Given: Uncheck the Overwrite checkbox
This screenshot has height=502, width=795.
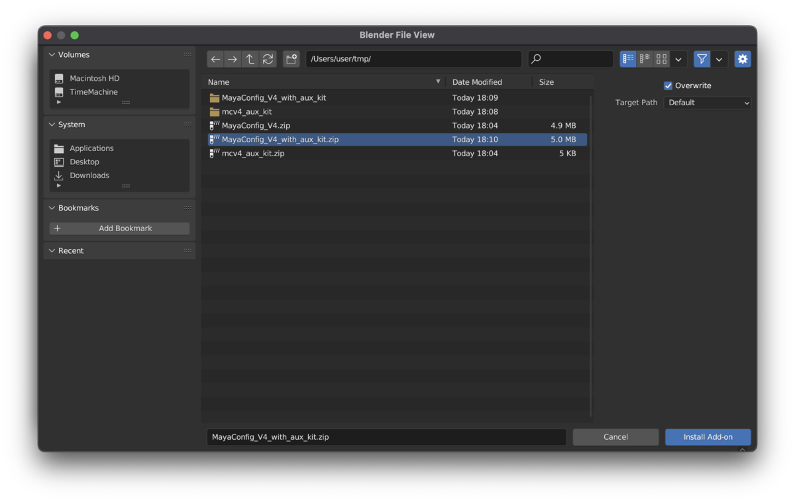Looking at the screenshot, I should 668,85.
